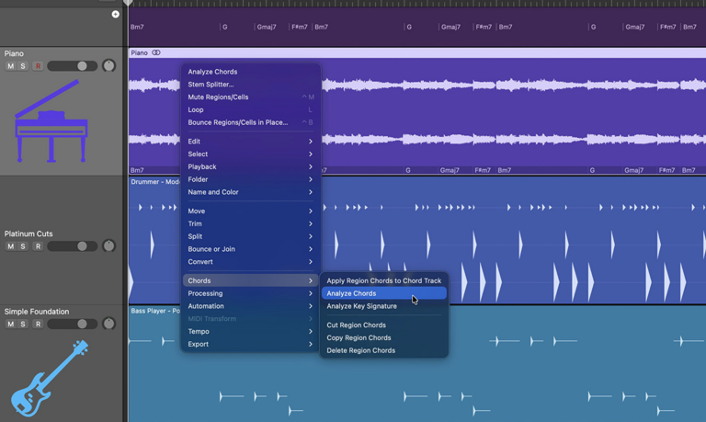Click the grand piano track icon
This screenshot has width=706, height=422.
51,120
